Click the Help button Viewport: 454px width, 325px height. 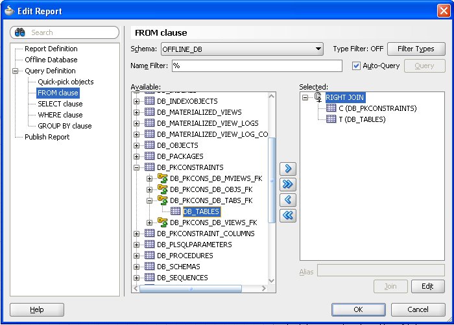(x=37, y=309)
